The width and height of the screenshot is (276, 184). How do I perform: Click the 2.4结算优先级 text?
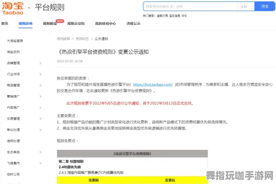pos(70,167)
